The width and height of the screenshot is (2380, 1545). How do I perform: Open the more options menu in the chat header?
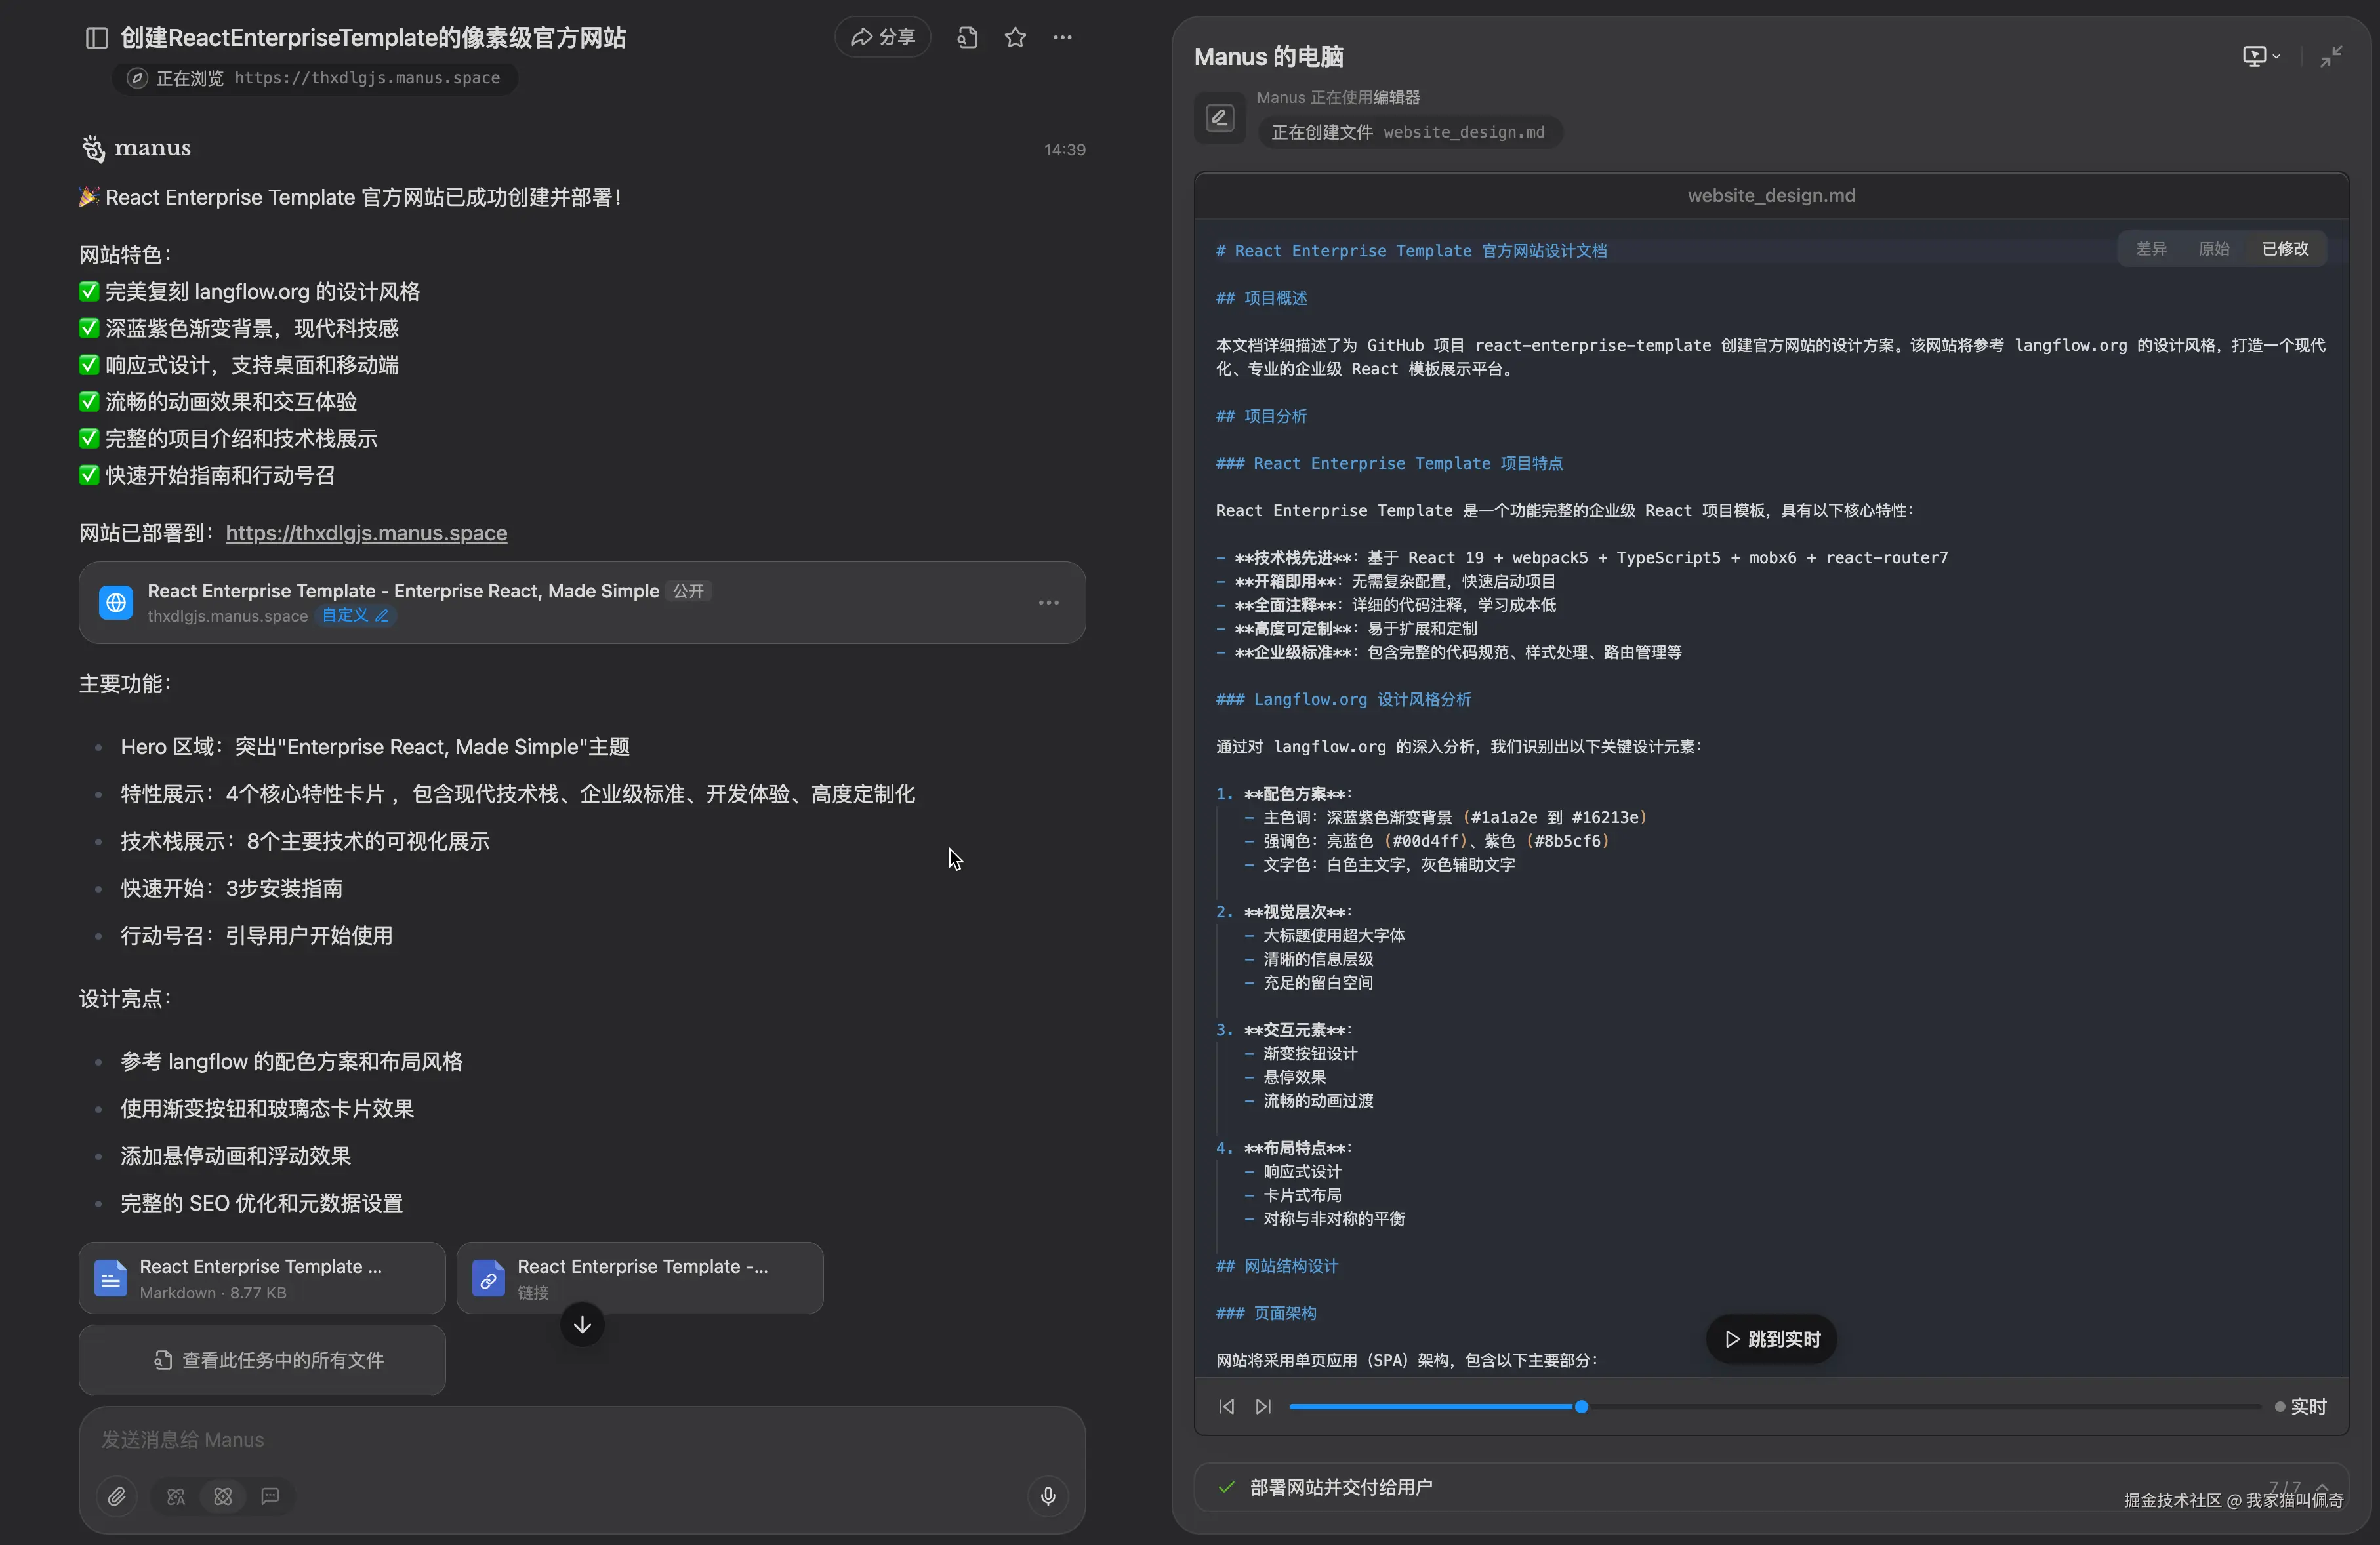pos(1063,37)
